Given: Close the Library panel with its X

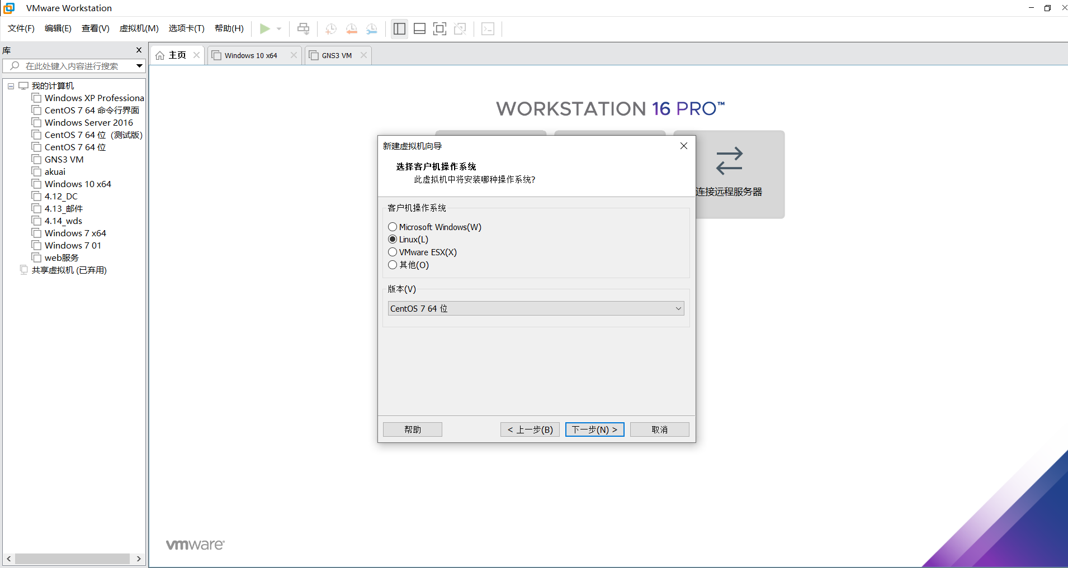Looking at the screenshot, I should coord(139,50).
